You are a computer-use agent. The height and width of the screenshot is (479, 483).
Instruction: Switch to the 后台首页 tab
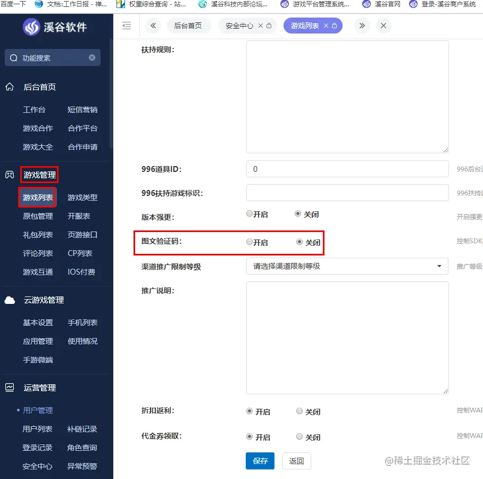(x=188, y=26)
